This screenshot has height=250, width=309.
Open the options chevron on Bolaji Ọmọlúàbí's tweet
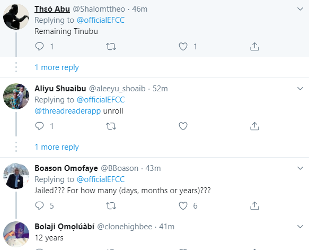click(x=300, y=227)
